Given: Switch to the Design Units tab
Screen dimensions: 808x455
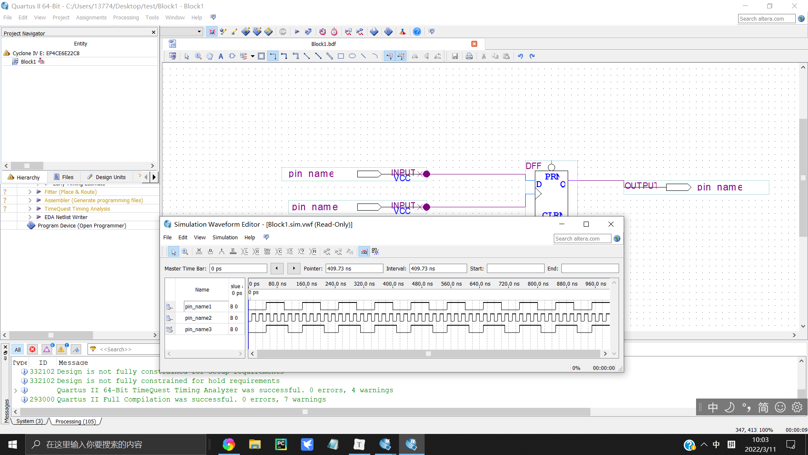Looking at the screenshot, I should click(x=106, y=177).
